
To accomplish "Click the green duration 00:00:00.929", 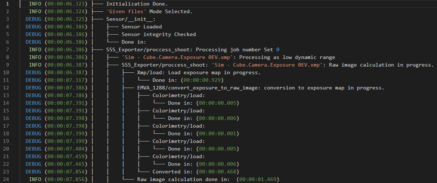I will click(202, 80).
